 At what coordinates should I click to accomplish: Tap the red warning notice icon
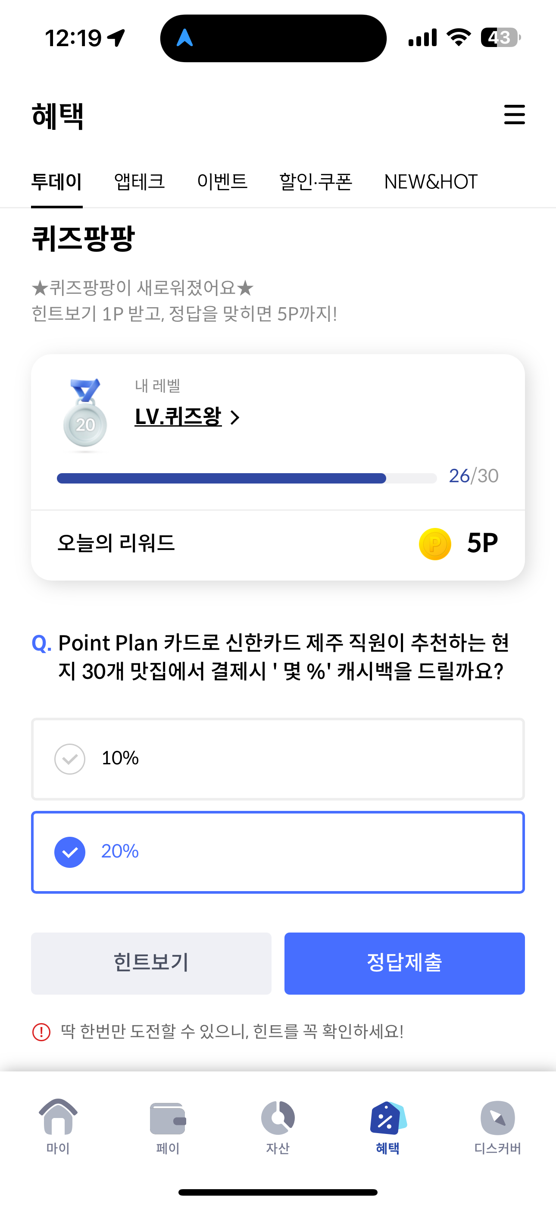tap(41, 1032)
